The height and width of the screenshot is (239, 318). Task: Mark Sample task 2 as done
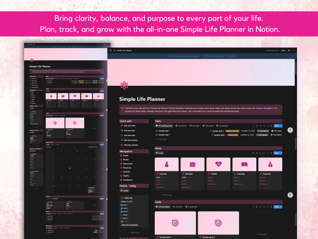(157, 135)
